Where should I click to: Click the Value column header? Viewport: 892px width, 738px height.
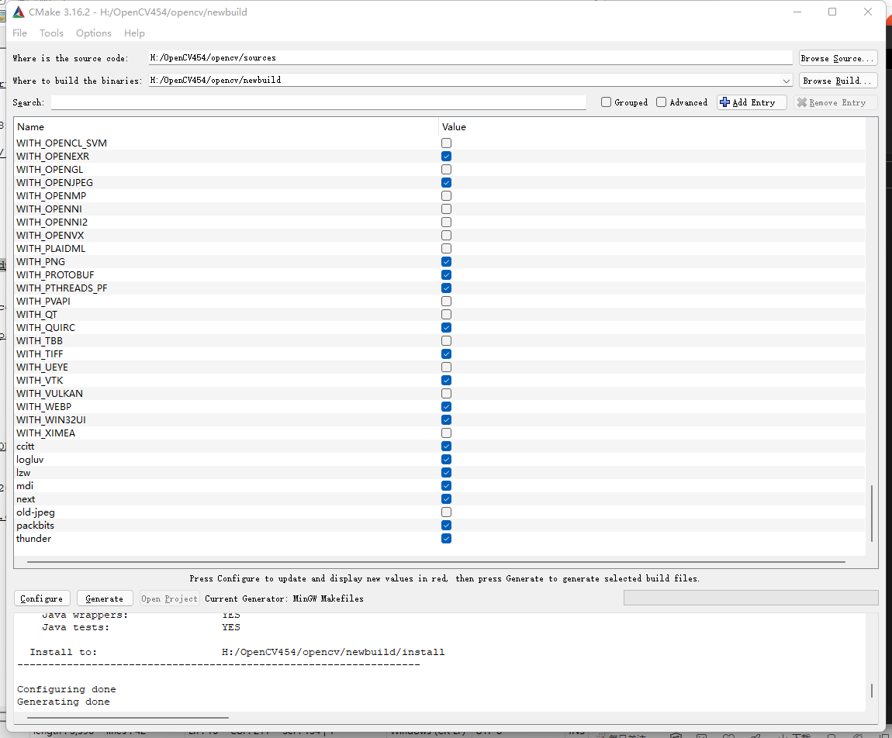[454, 127]
